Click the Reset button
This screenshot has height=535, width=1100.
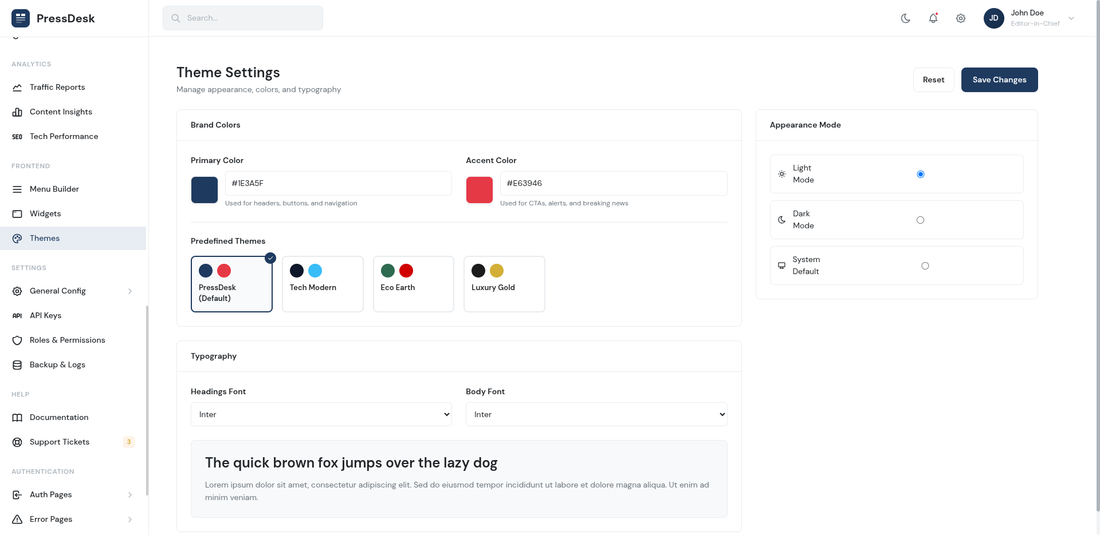click(x=933, y=80)
